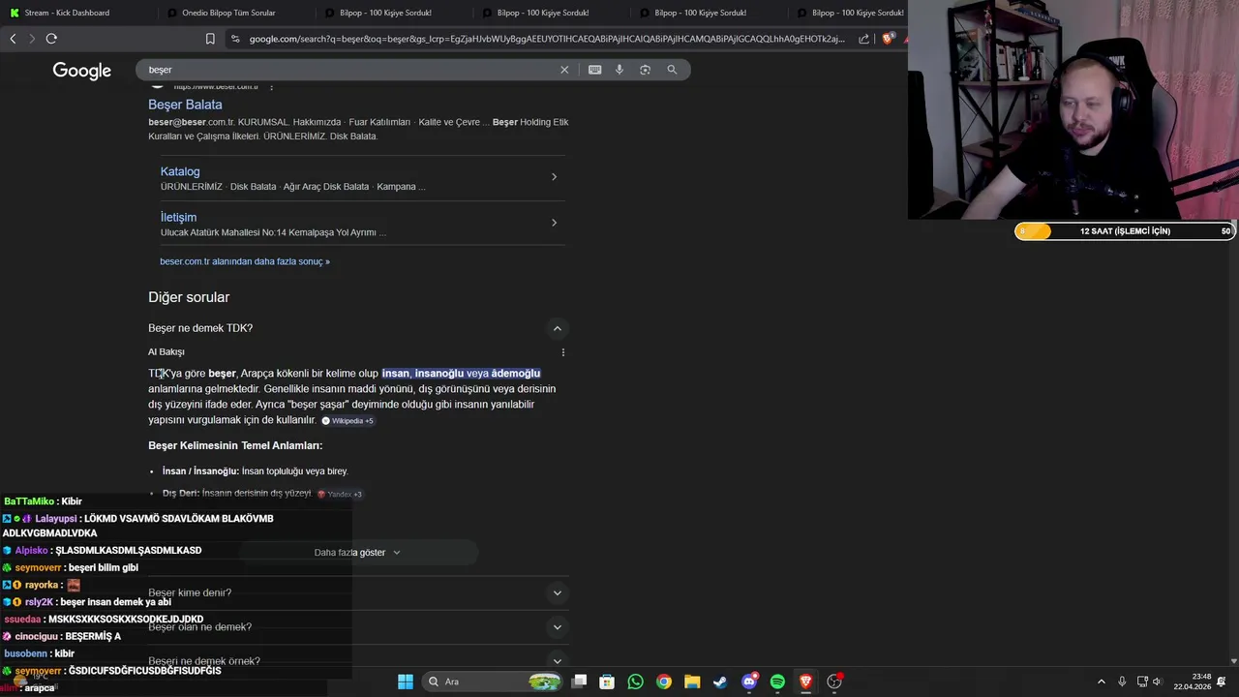
Task: Click the Windows taskbar search box 'Ara'
Action: [x=493, y=682]
